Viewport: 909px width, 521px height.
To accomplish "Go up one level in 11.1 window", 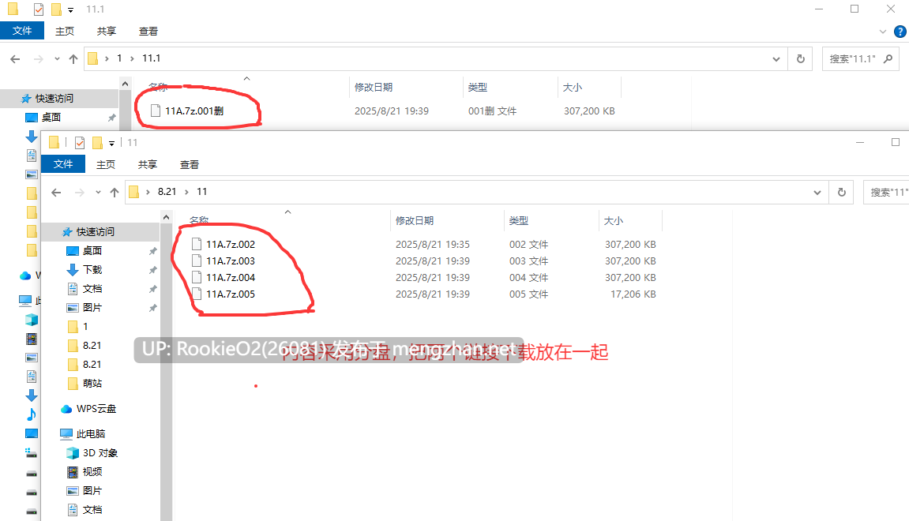I will tap(73, 59).
